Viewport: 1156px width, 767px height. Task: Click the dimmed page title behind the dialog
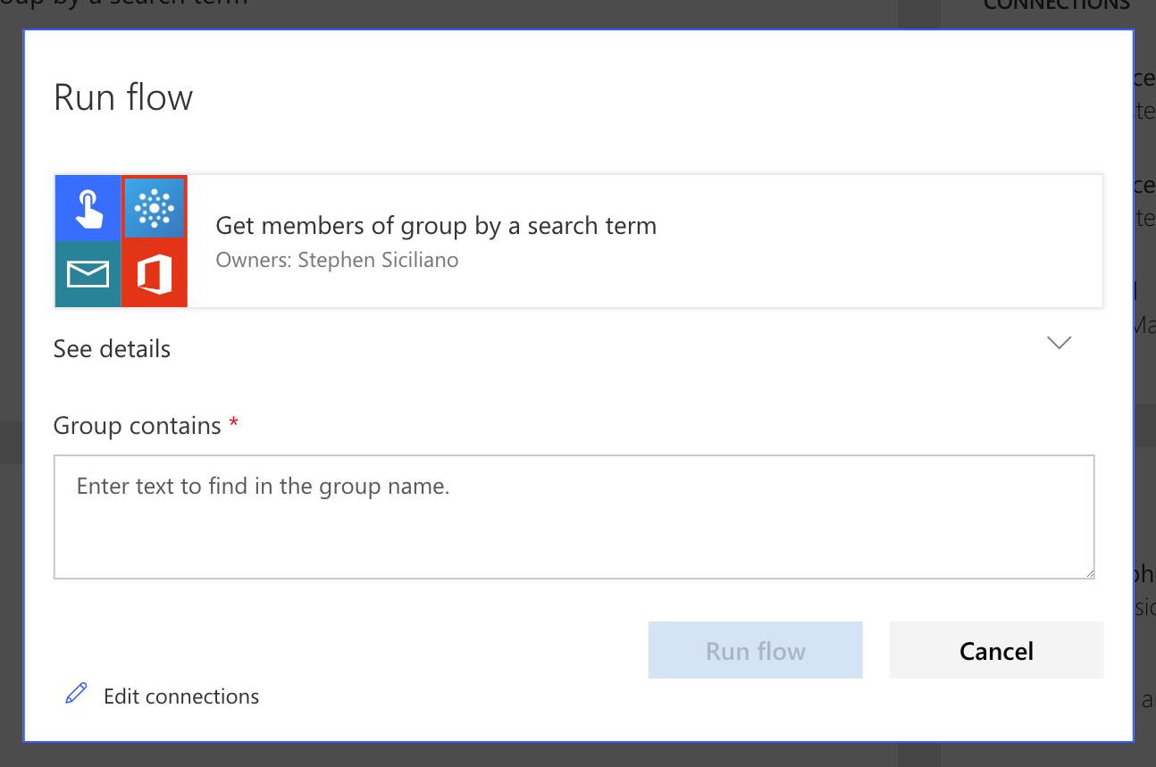click(125, 4)
